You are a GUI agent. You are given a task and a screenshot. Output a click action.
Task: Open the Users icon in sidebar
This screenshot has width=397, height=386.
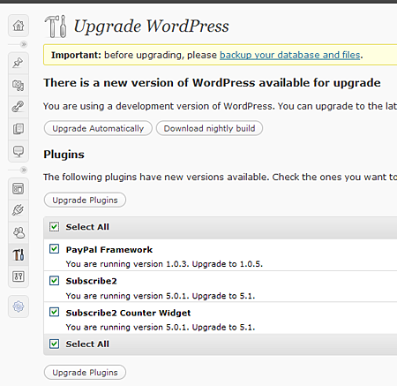pyautogui.click(x=19, y=232)
